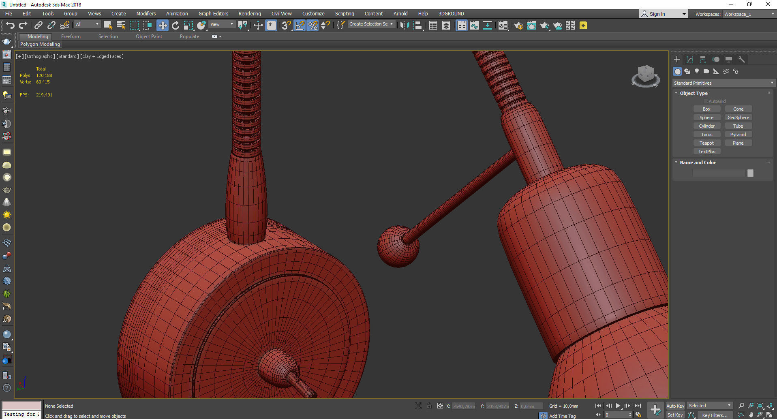Click the Select by Name icon

tap(121, 26)
